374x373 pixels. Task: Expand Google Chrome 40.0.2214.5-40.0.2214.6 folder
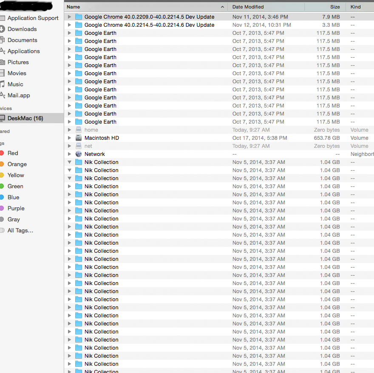pos(69,25)
